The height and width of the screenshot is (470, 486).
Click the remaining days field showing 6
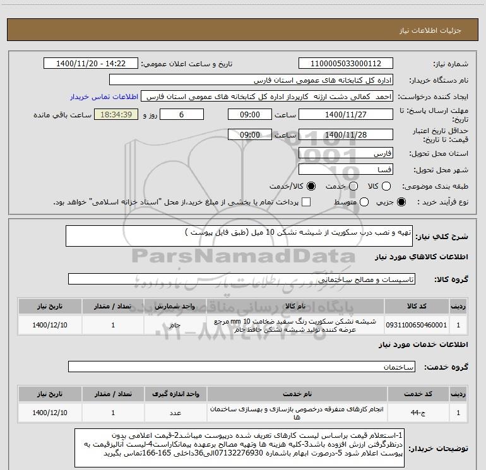(x=182, y=115)
